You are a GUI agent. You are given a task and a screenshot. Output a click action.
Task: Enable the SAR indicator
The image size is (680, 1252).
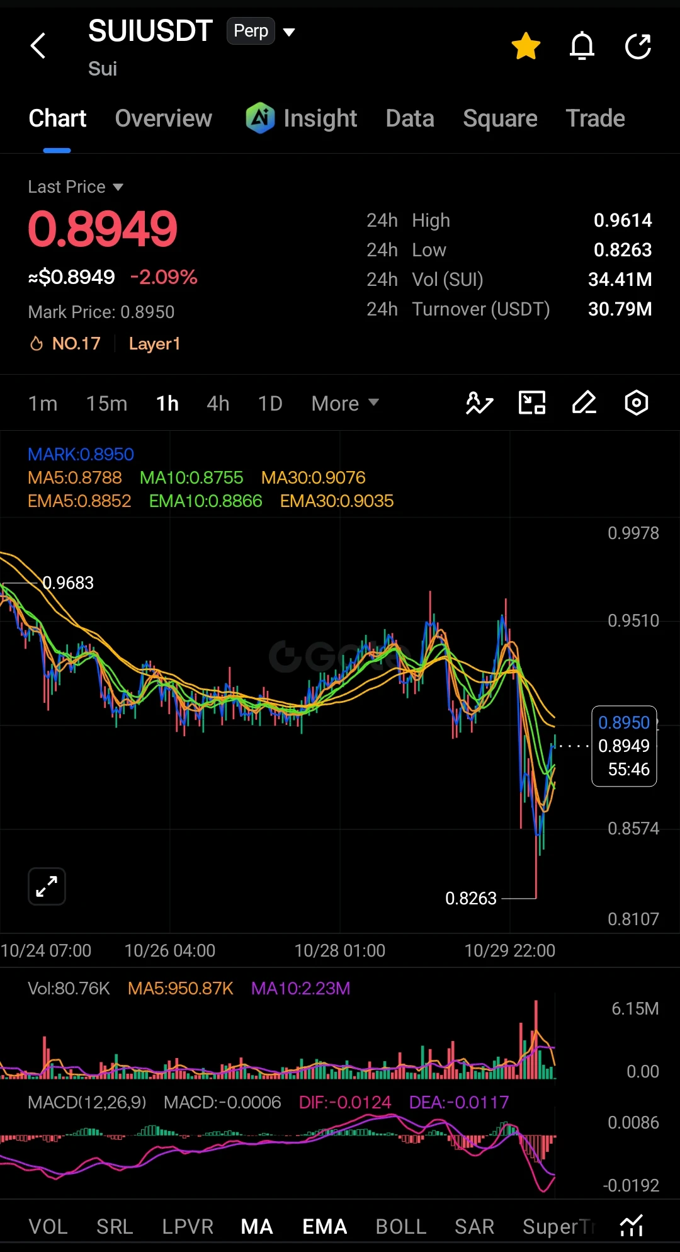(475, 1227)
